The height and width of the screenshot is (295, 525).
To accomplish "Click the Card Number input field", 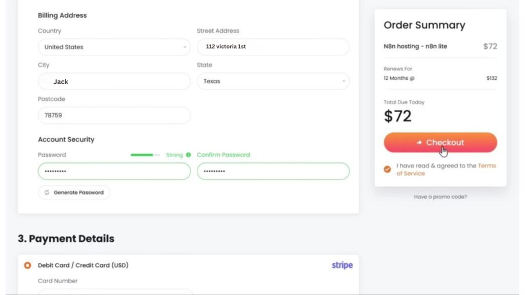I will tap(115, 291).
